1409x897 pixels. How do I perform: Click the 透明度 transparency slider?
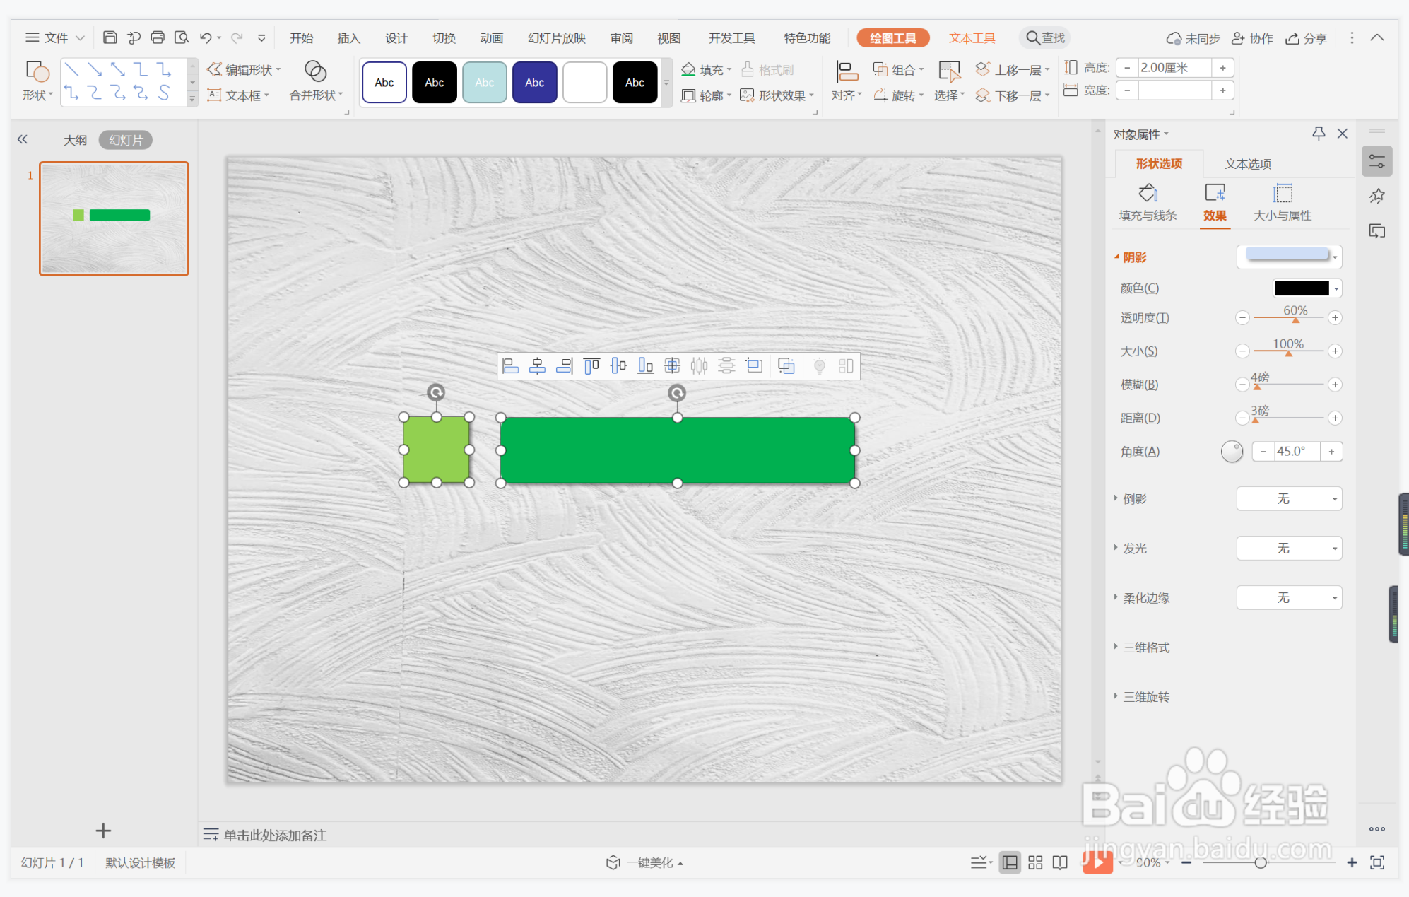[1288, 318]
